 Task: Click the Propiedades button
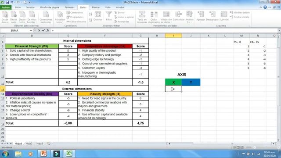click(75, 17)
